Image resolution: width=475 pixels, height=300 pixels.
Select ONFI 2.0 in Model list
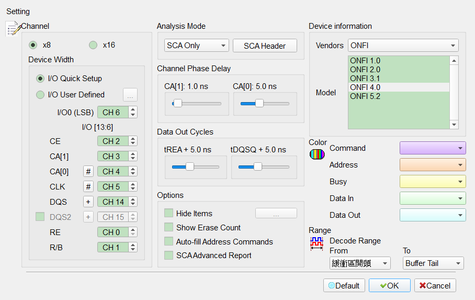[x=399, y=70]
